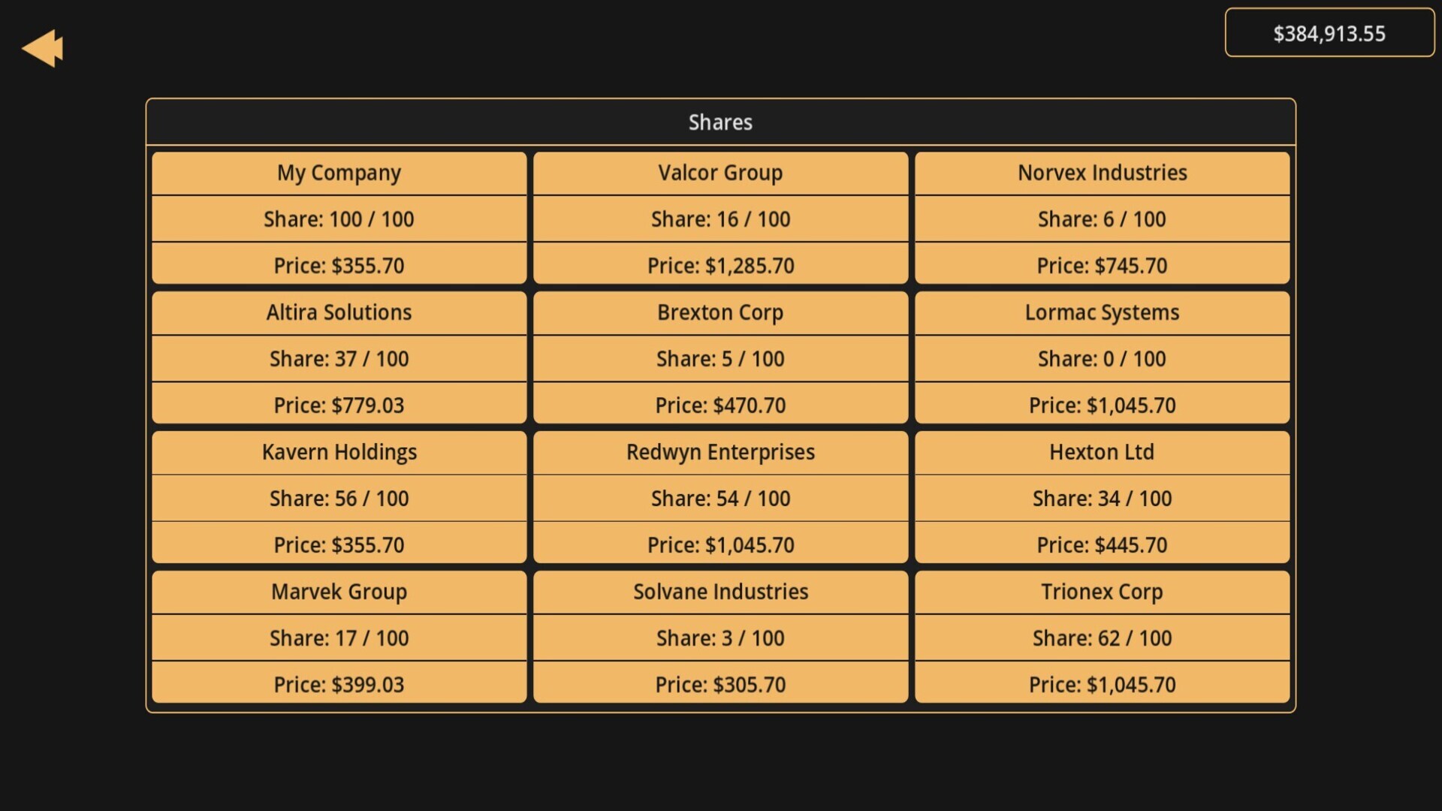Image resolution: width=1442 pixels, height=811 pixels.
Task: Click Trionex Corp share count 62 / 100
Action: tap(1102, 638)
